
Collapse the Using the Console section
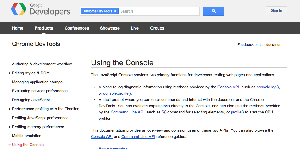pyautogui.click(x=10, y=145)
